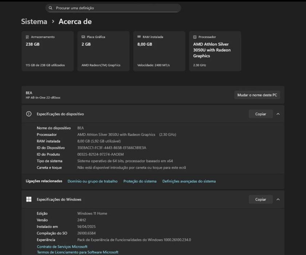
Task: Click the 'Windows 11 Home' edition text
Action: 92,213
